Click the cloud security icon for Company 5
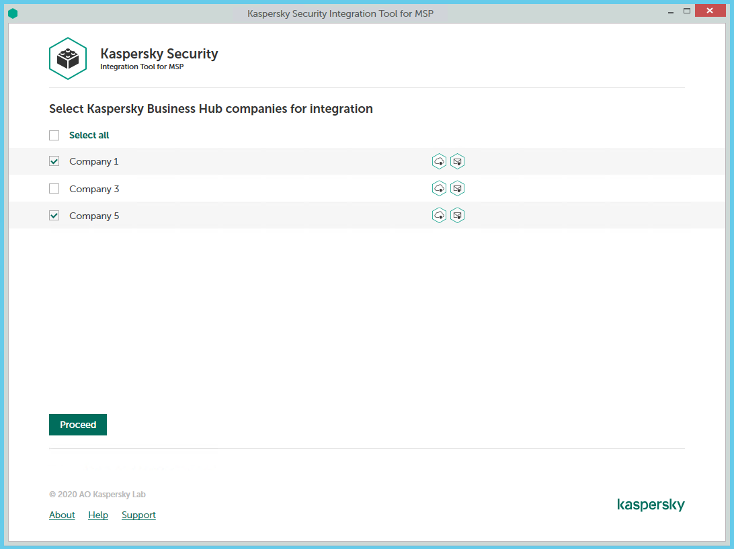This screenshot has height=549, width=734. coord(439,215)
